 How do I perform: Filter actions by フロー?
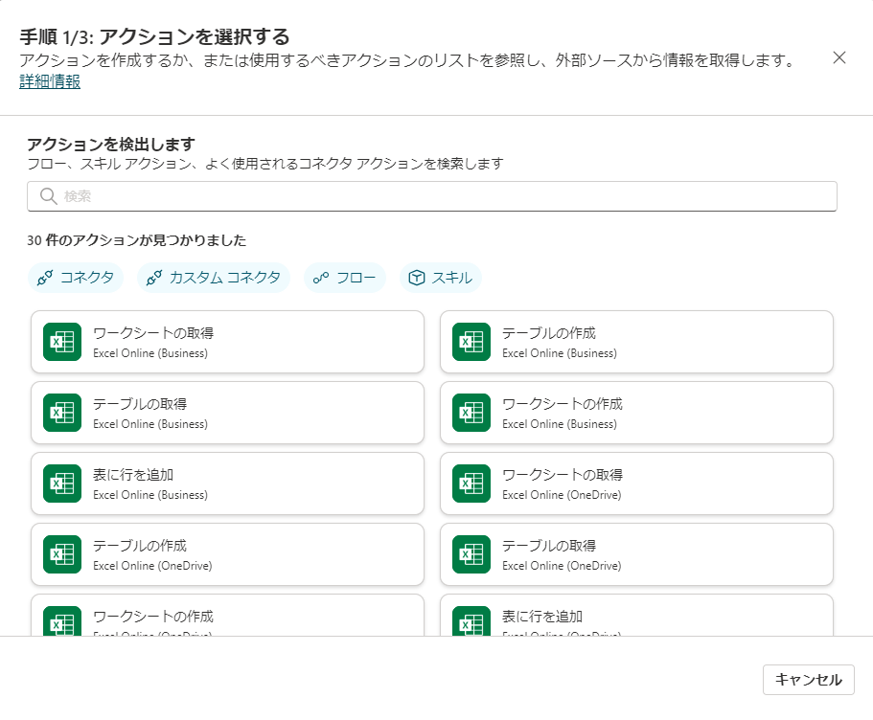click(x=345, y=278)
